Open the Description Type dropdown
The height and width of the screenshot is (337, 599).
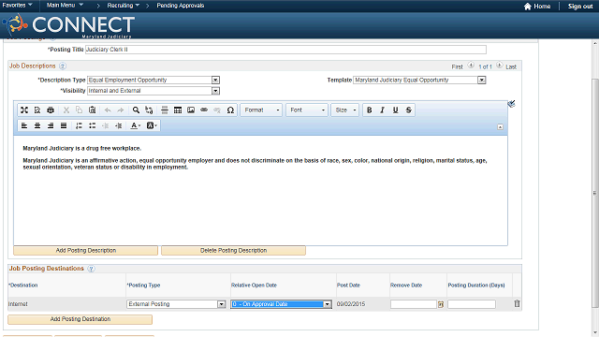[x=215, y=80]
